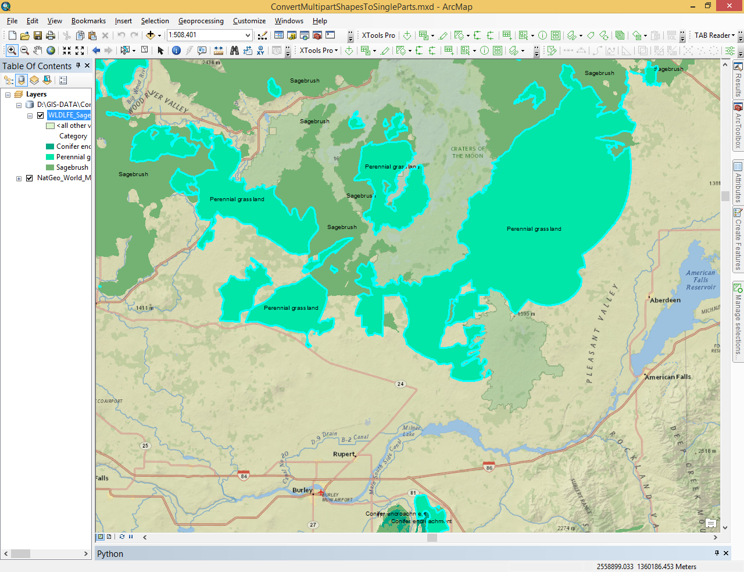
Task: Activate the Pan hand tool
Action: 38,51
